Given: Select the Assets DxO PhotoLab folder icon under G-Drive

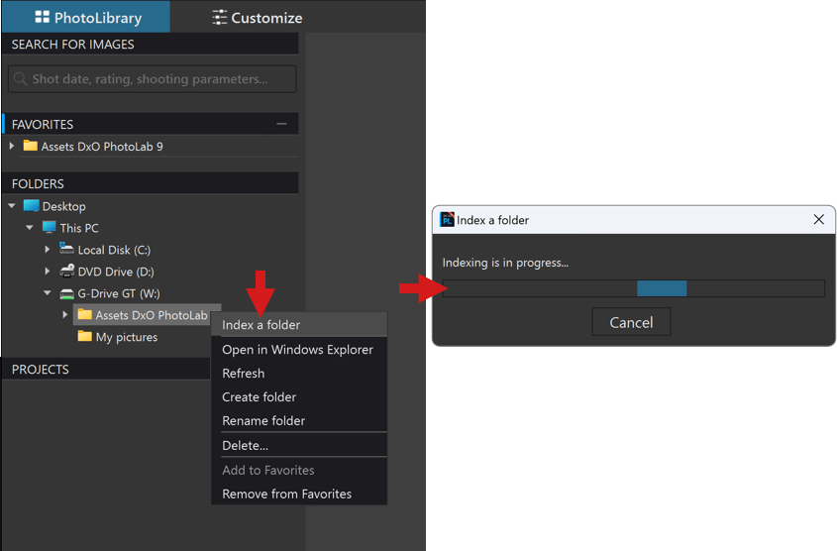Looking at the screenshot, I should [85, 314].
